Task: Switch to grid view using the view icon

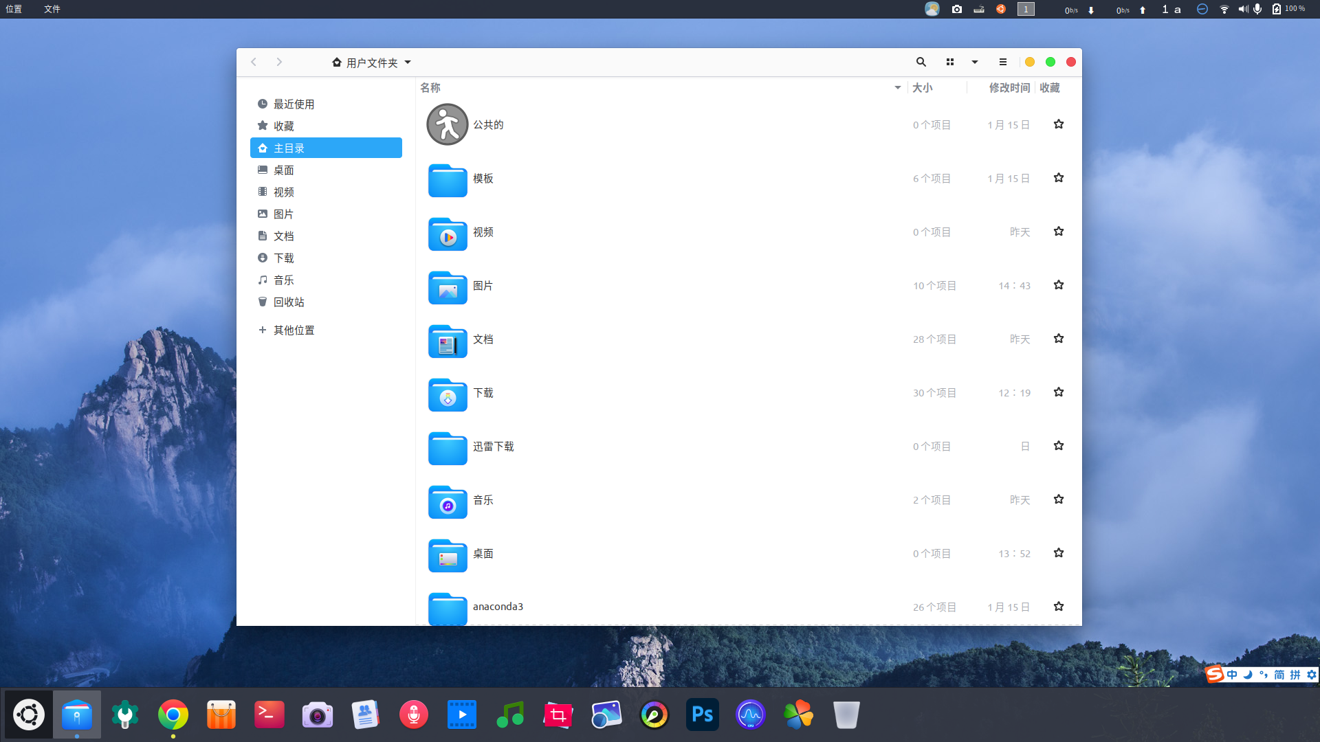Action: 950,62
